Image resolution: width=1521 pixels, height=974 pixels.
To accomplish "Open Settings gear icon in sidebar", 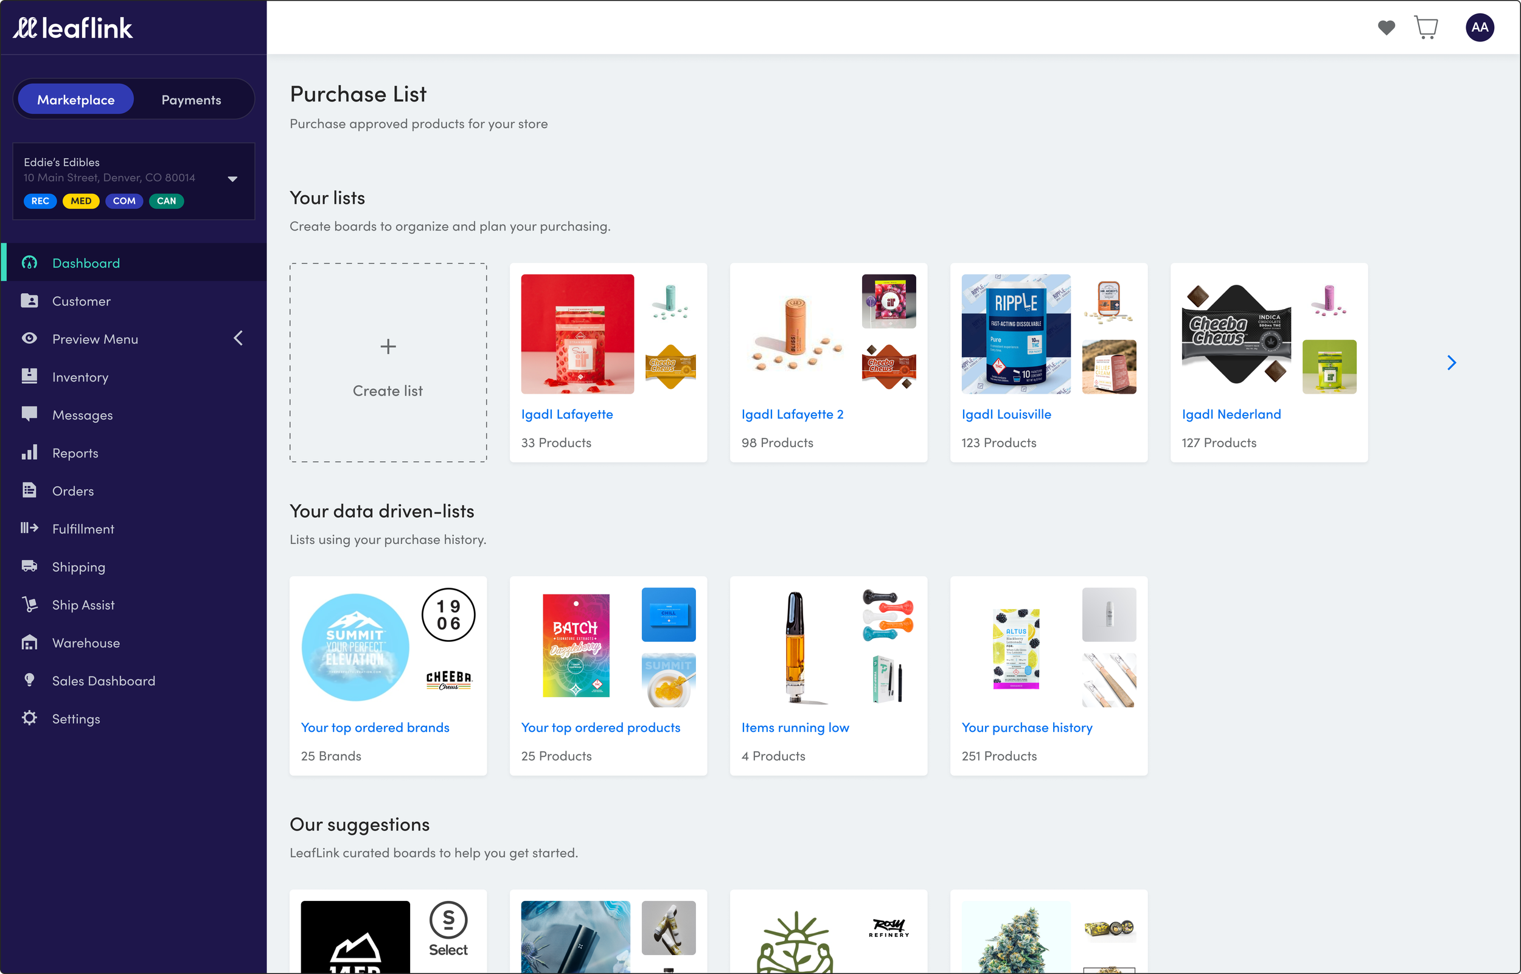I will (29, 718).
